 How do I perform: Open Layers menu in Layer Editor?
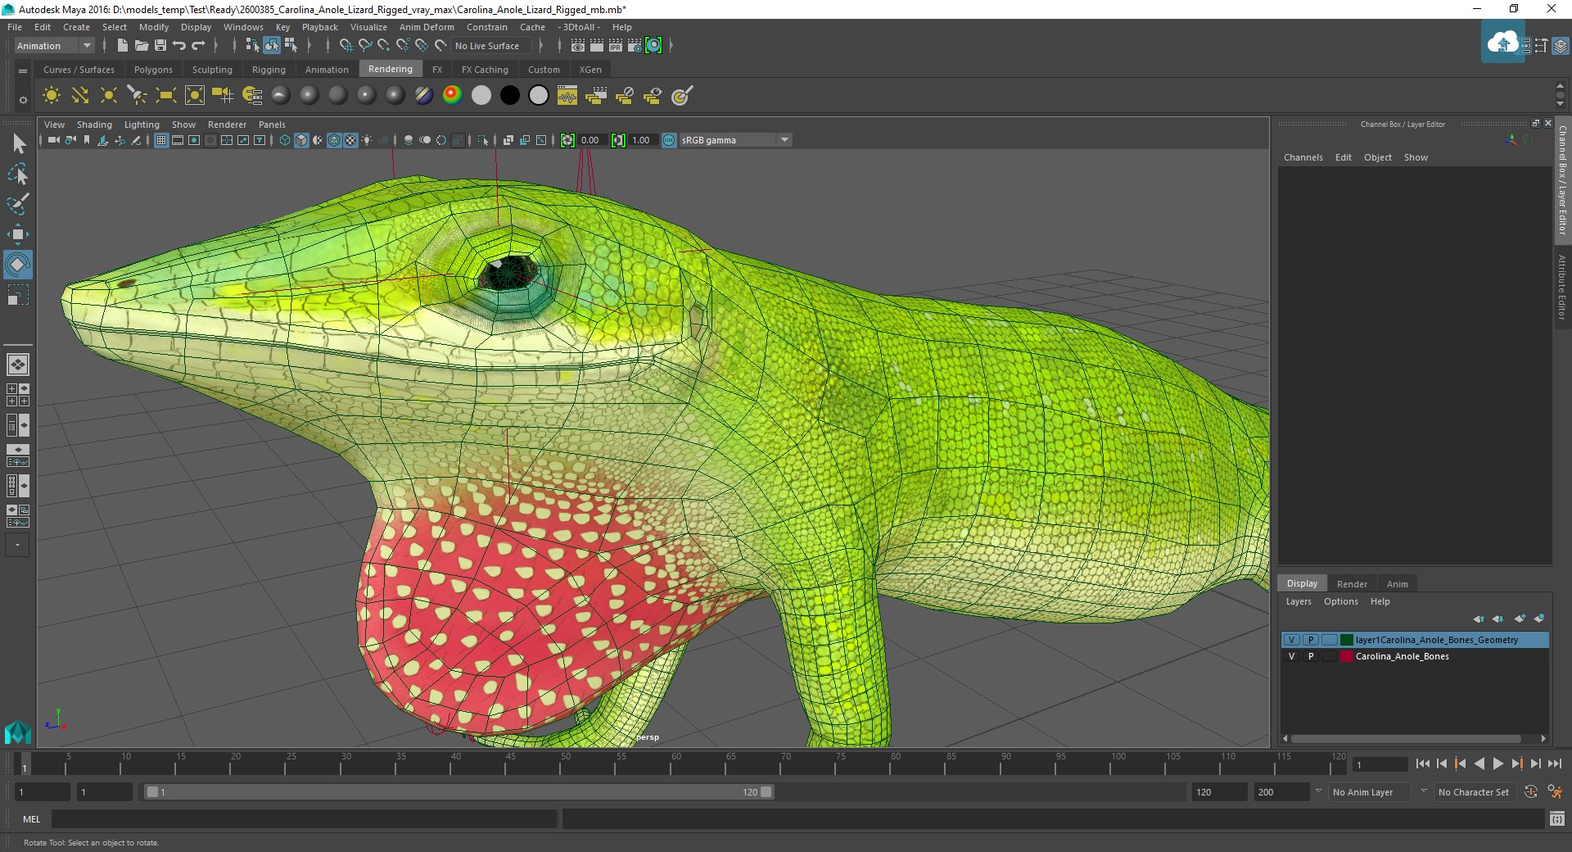(x=1299, y=601)
